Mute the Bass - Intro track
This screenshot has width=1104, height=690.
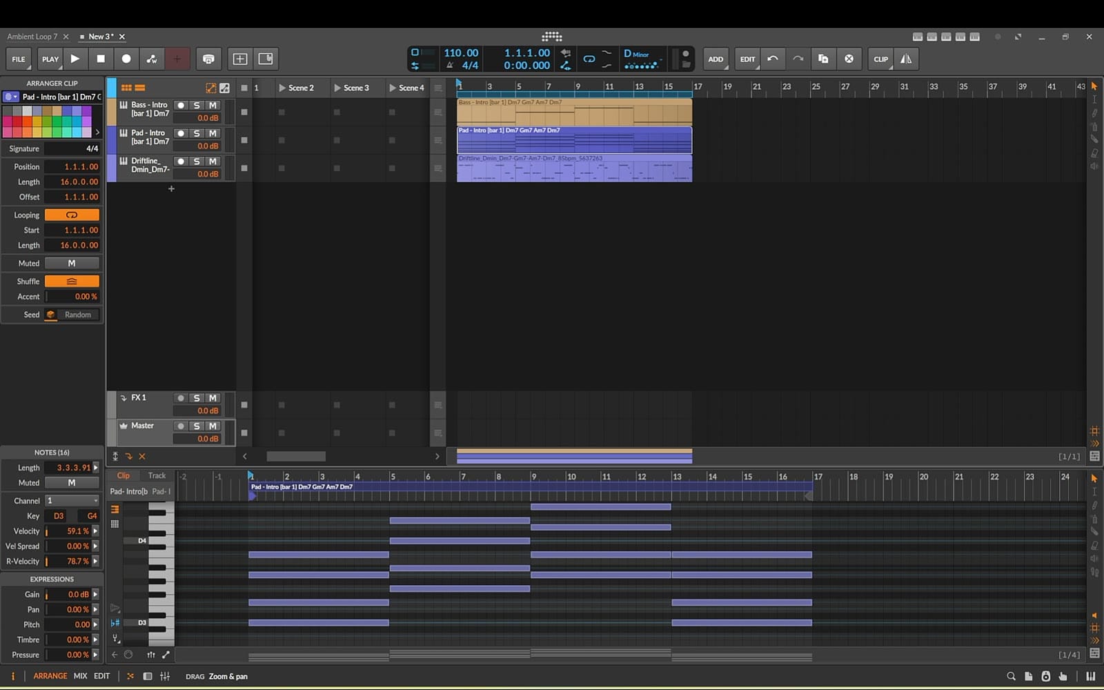point(213,105)
